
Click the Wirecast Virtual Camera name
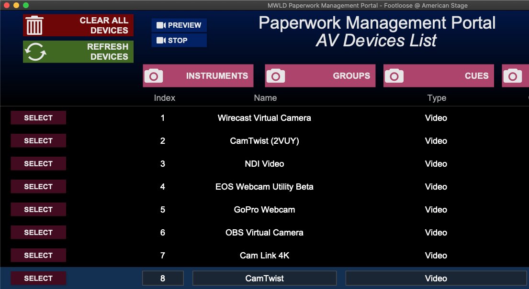pyautogui.click(x=264, y=118)
